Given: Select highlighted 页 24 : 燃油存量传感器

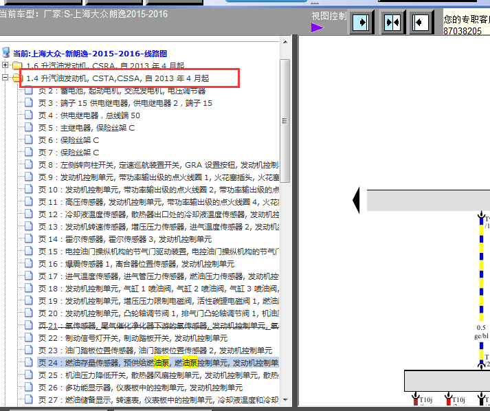Looking at the screenshot, I should [x=159, y=363].
